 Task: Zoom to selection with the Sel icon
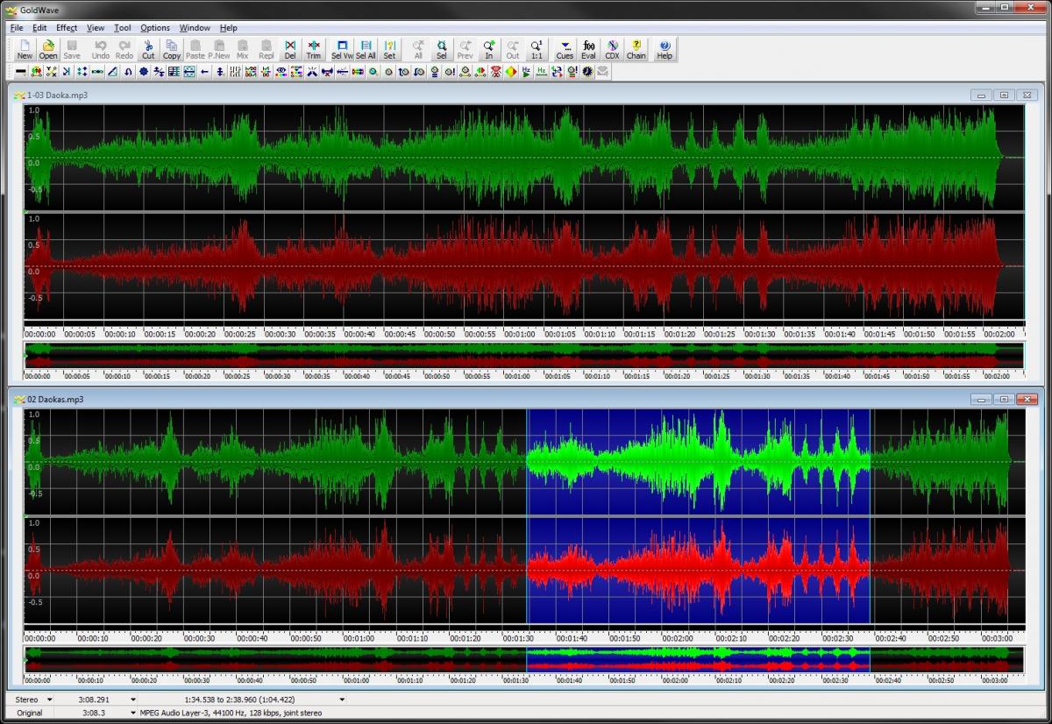441,49
